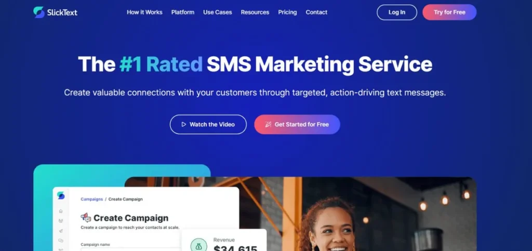
Task: Click the SlickText logo in the header
Action: click(x=55, y=12)
